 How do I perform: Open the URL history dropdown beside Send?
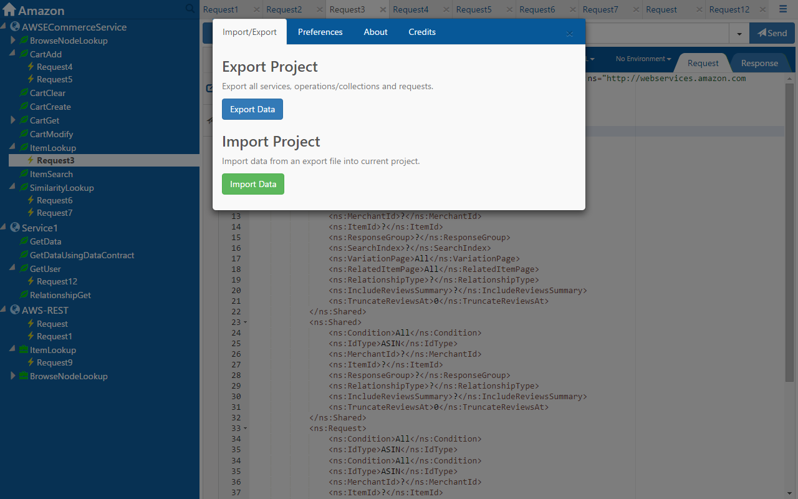739,33
